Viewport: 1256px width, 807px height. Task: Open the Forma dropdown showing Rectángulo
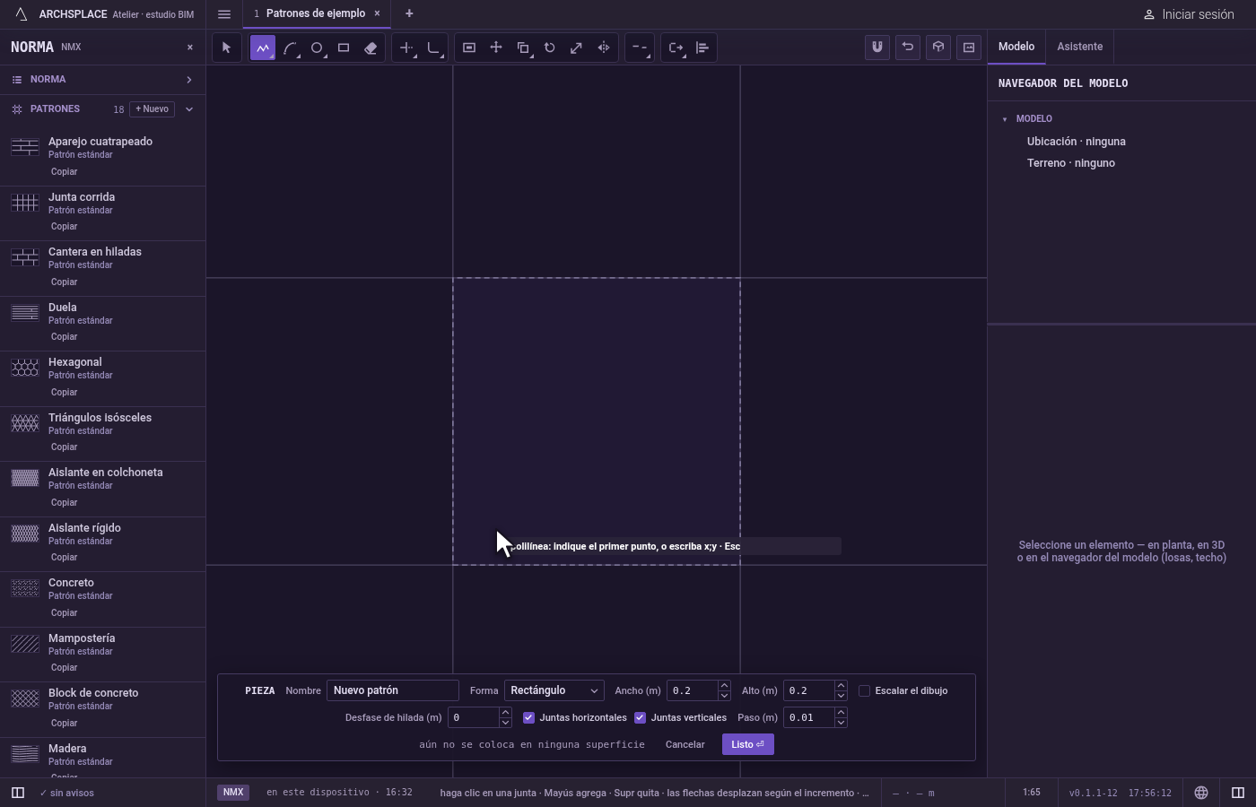[x=554, y=690]
